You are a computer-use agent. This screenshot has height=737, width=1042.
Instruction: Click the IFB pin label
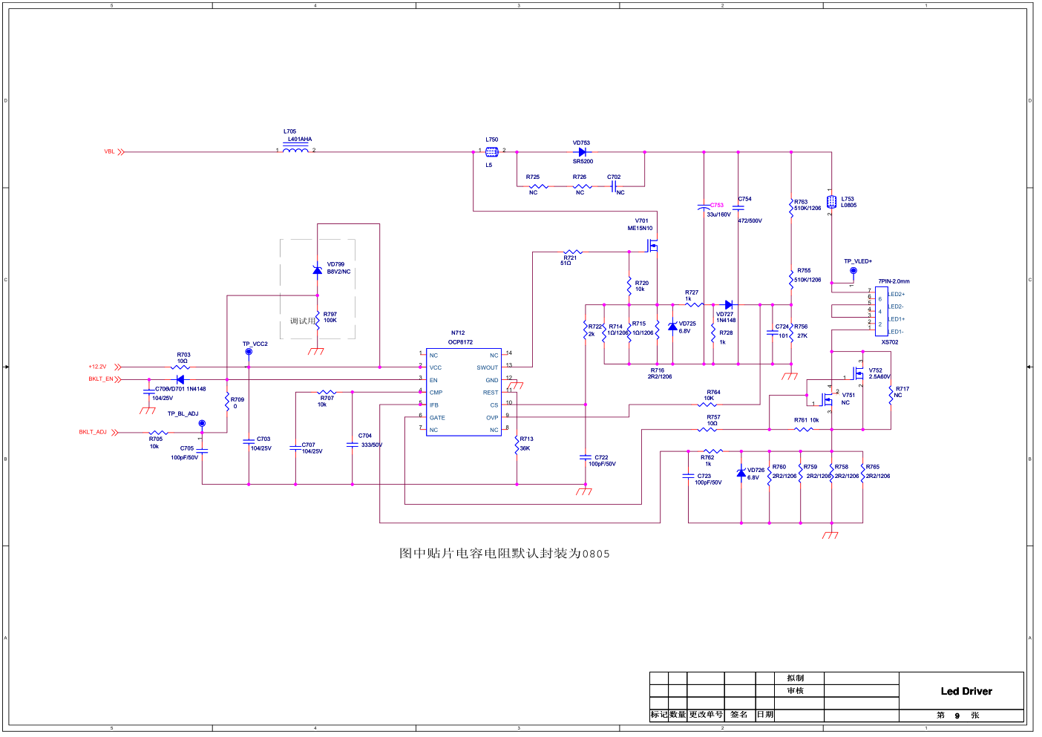(434, 405)
